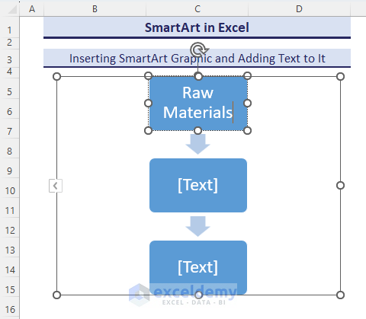This screenshot has height=319, width=366.
Task: Click bottom-middle handle of Raw Materials shape
Action: (x=197, y=131)
